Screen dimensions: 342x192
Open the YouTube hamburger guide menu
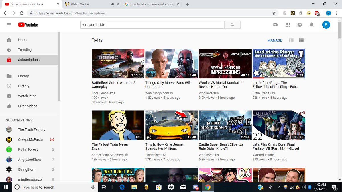pos(9,25)
